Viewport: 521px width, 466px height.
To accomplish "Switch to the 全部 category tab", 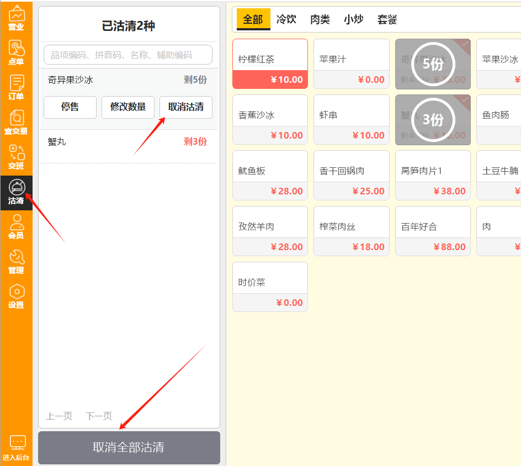I will point(253,19).
